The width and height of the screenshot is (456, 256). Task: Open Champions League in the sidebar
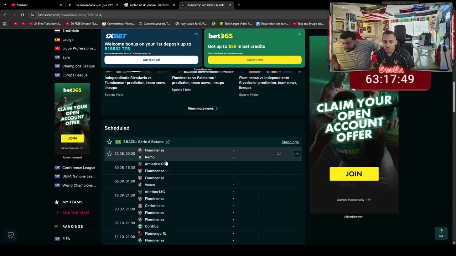click(x=78, y=66)
